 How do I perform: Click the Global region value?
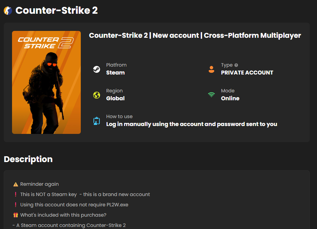point(115,98)
